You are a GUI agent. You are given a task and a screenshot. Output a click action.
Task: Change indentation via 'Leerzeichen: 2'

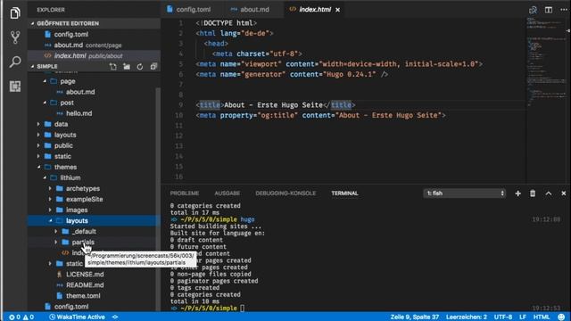click(x=467, y=317)
